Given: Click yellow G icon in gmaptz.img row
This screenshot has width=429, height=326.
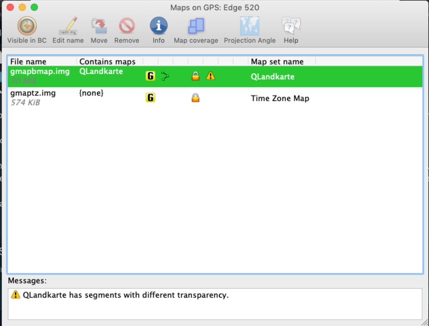Looking at the screenshot, I should coord(150,98).
